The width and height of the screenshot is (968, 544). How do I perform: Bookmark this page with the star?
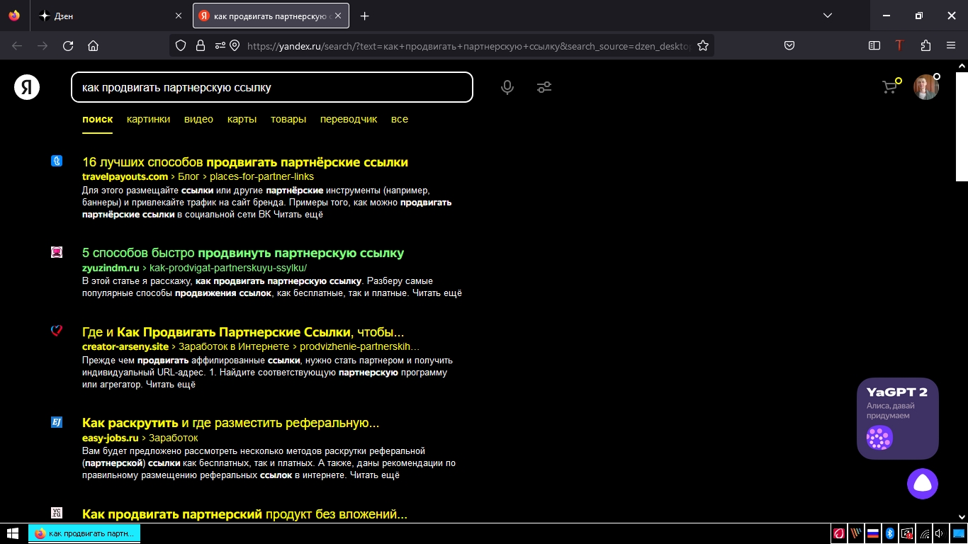click(x=703, y=45)
